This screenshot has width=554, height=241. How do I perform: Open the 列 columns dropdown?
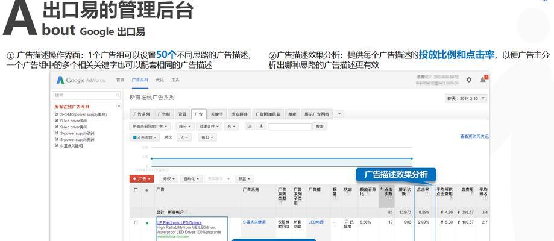tap(231, 126)
